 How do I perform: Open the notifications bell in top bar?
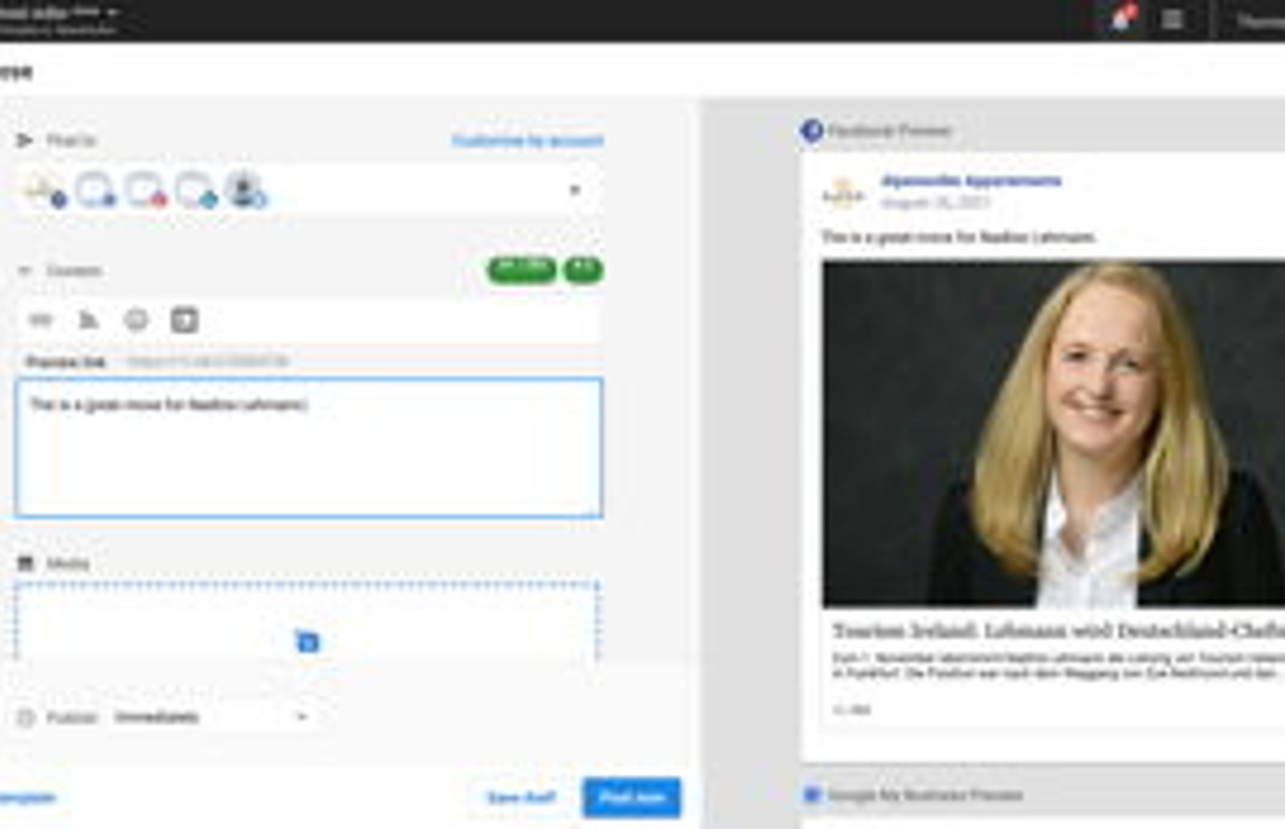(1121, 18)
